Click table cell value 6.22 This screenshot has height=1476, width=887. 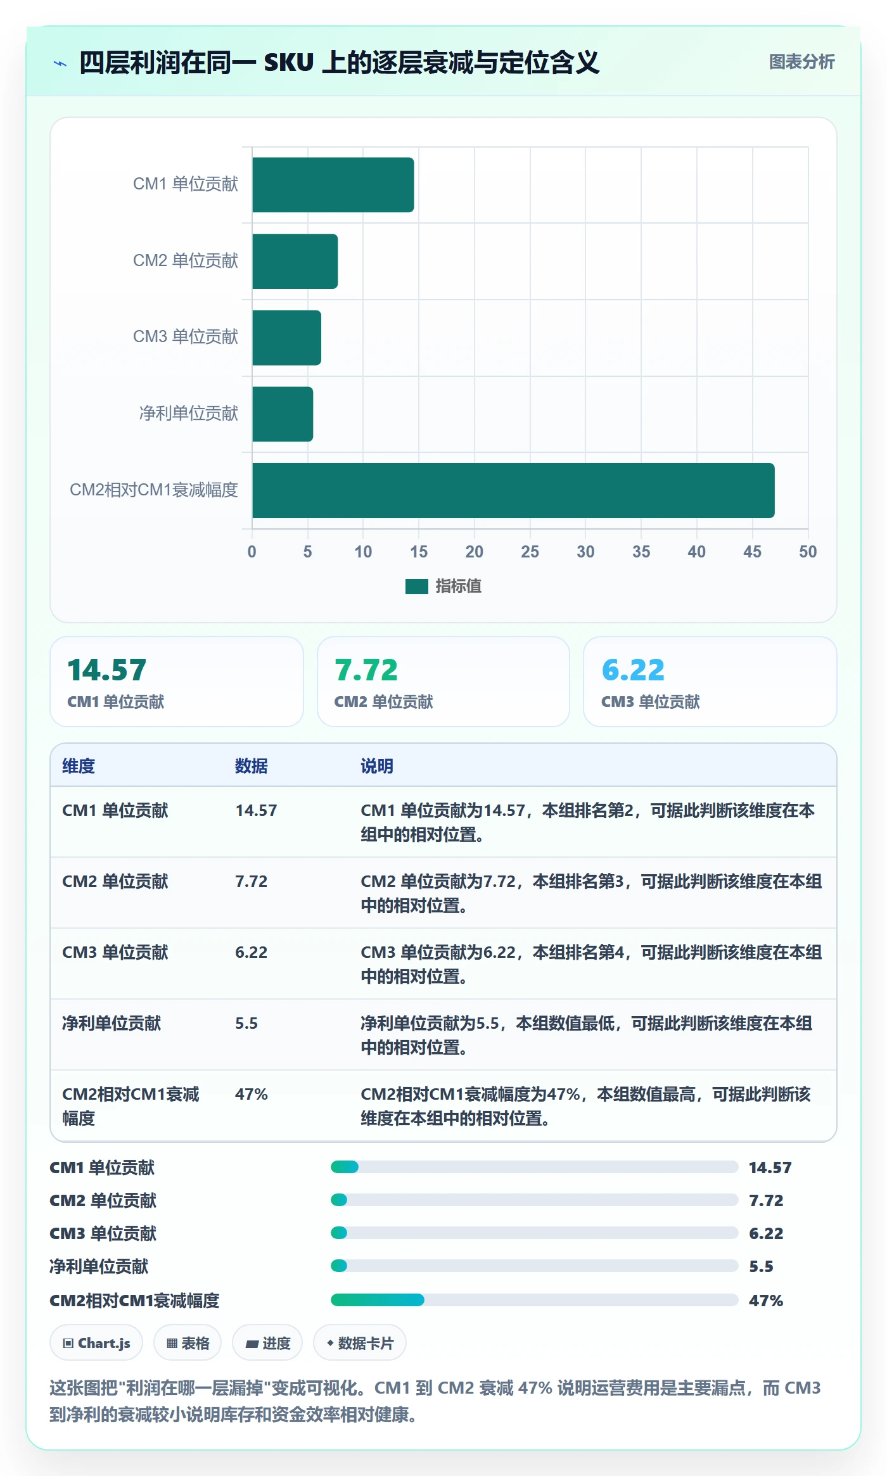[252, 952]
